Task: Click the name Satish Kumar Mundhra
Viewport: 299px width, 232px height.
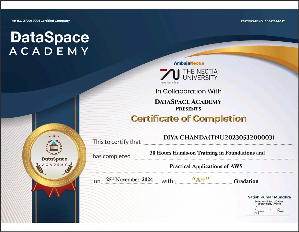Action: tap(269, 197)
